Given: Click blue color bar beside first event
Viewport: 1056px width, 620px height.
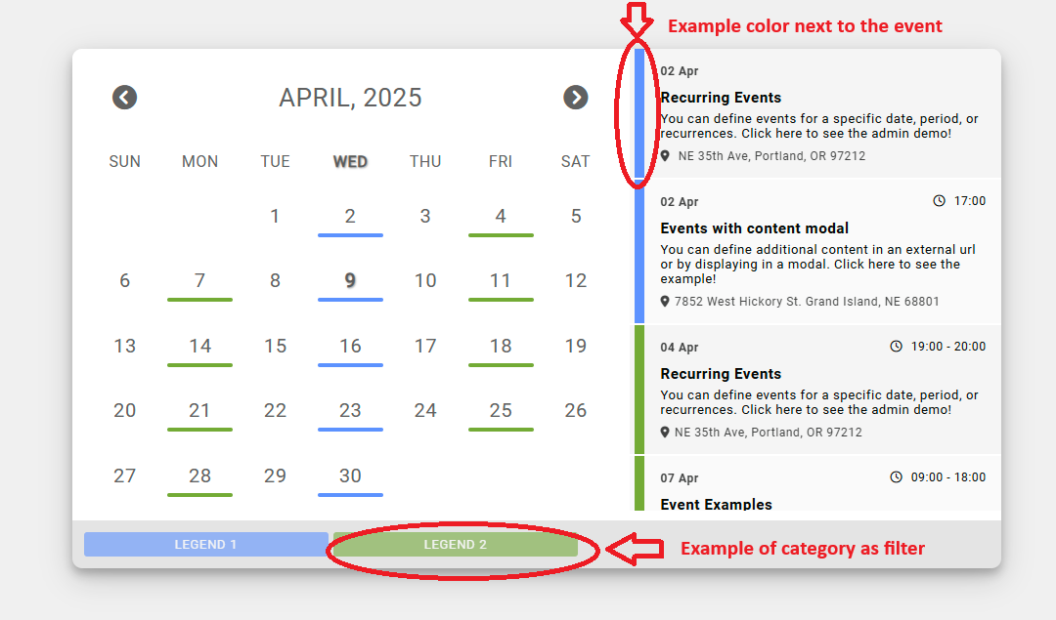Looking at the screenshot, I should (x=639, y=113).
